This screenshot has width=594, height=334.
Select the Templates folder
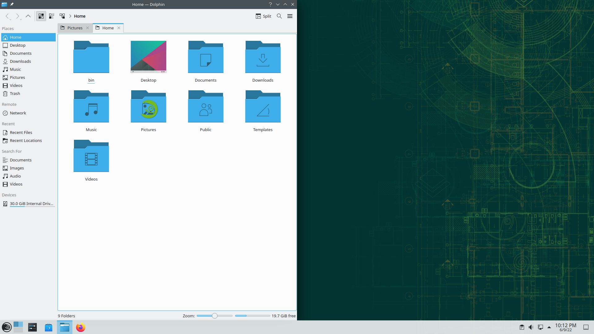[x=263, y=107]
